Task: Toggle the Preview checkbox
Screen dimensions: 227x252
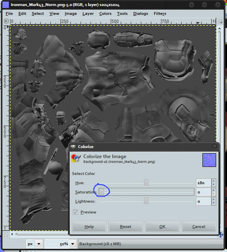Action: 75,212
